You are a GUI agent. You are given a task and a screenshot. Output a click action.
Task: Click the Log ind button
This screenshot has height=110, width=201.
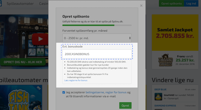[x=190, y=4]
